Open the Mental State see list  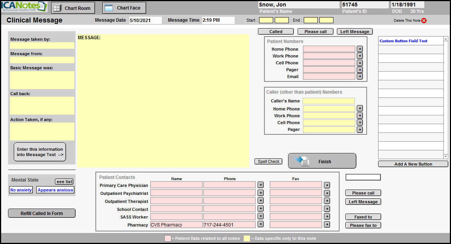[x=64, y=182]
